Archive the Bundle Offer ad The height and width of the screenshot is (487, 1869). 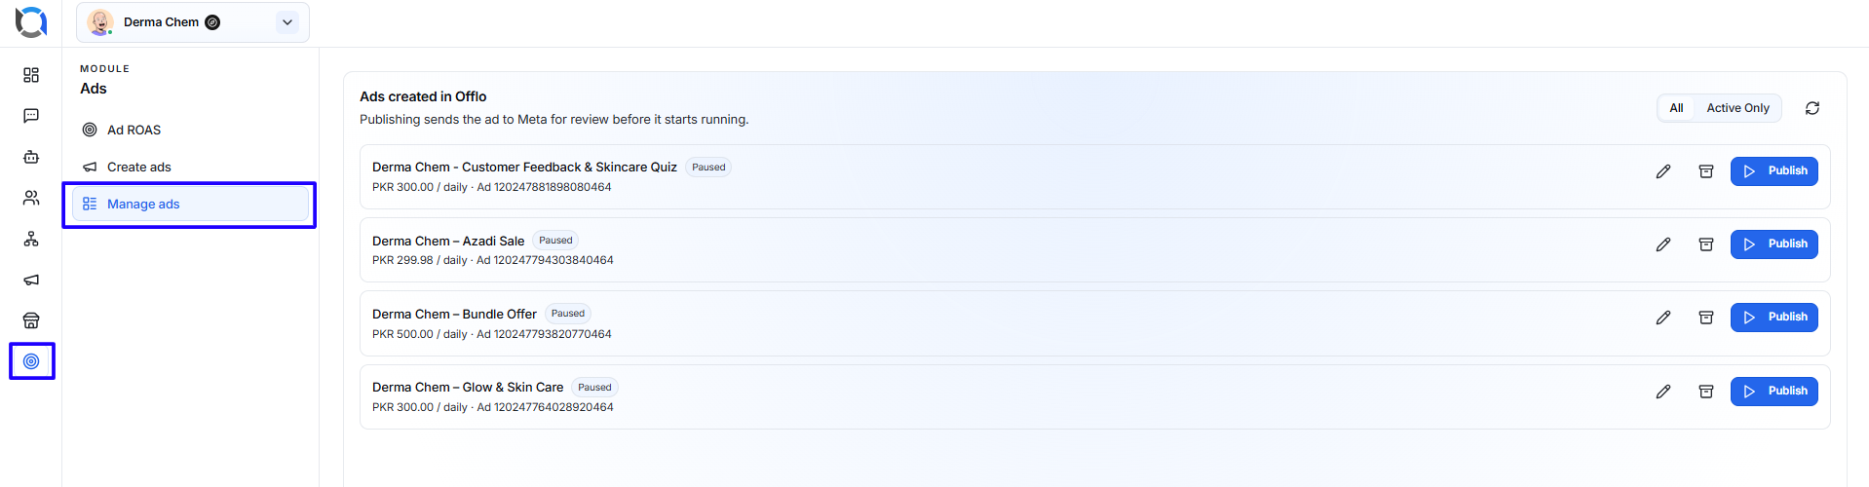click(1706, 318)
